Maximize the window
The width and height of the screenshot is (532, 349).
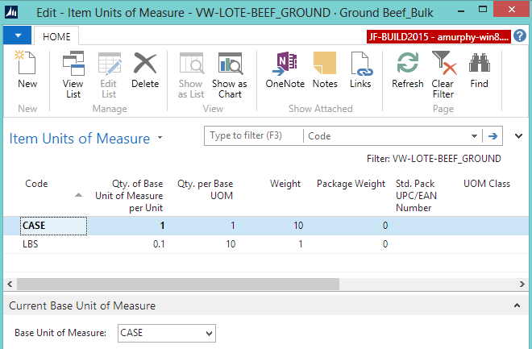(x=483, y=10)
